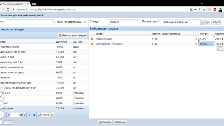The image size is (224, 126).
Task: Open the key icon in the address bar
Action: [x=199, y=9]
